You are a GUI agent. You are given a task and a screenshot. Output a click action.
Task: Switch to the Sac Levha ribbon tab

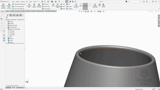(x=18, y=11)
